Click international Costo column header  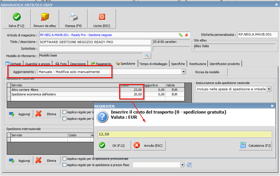coord(79,135)
